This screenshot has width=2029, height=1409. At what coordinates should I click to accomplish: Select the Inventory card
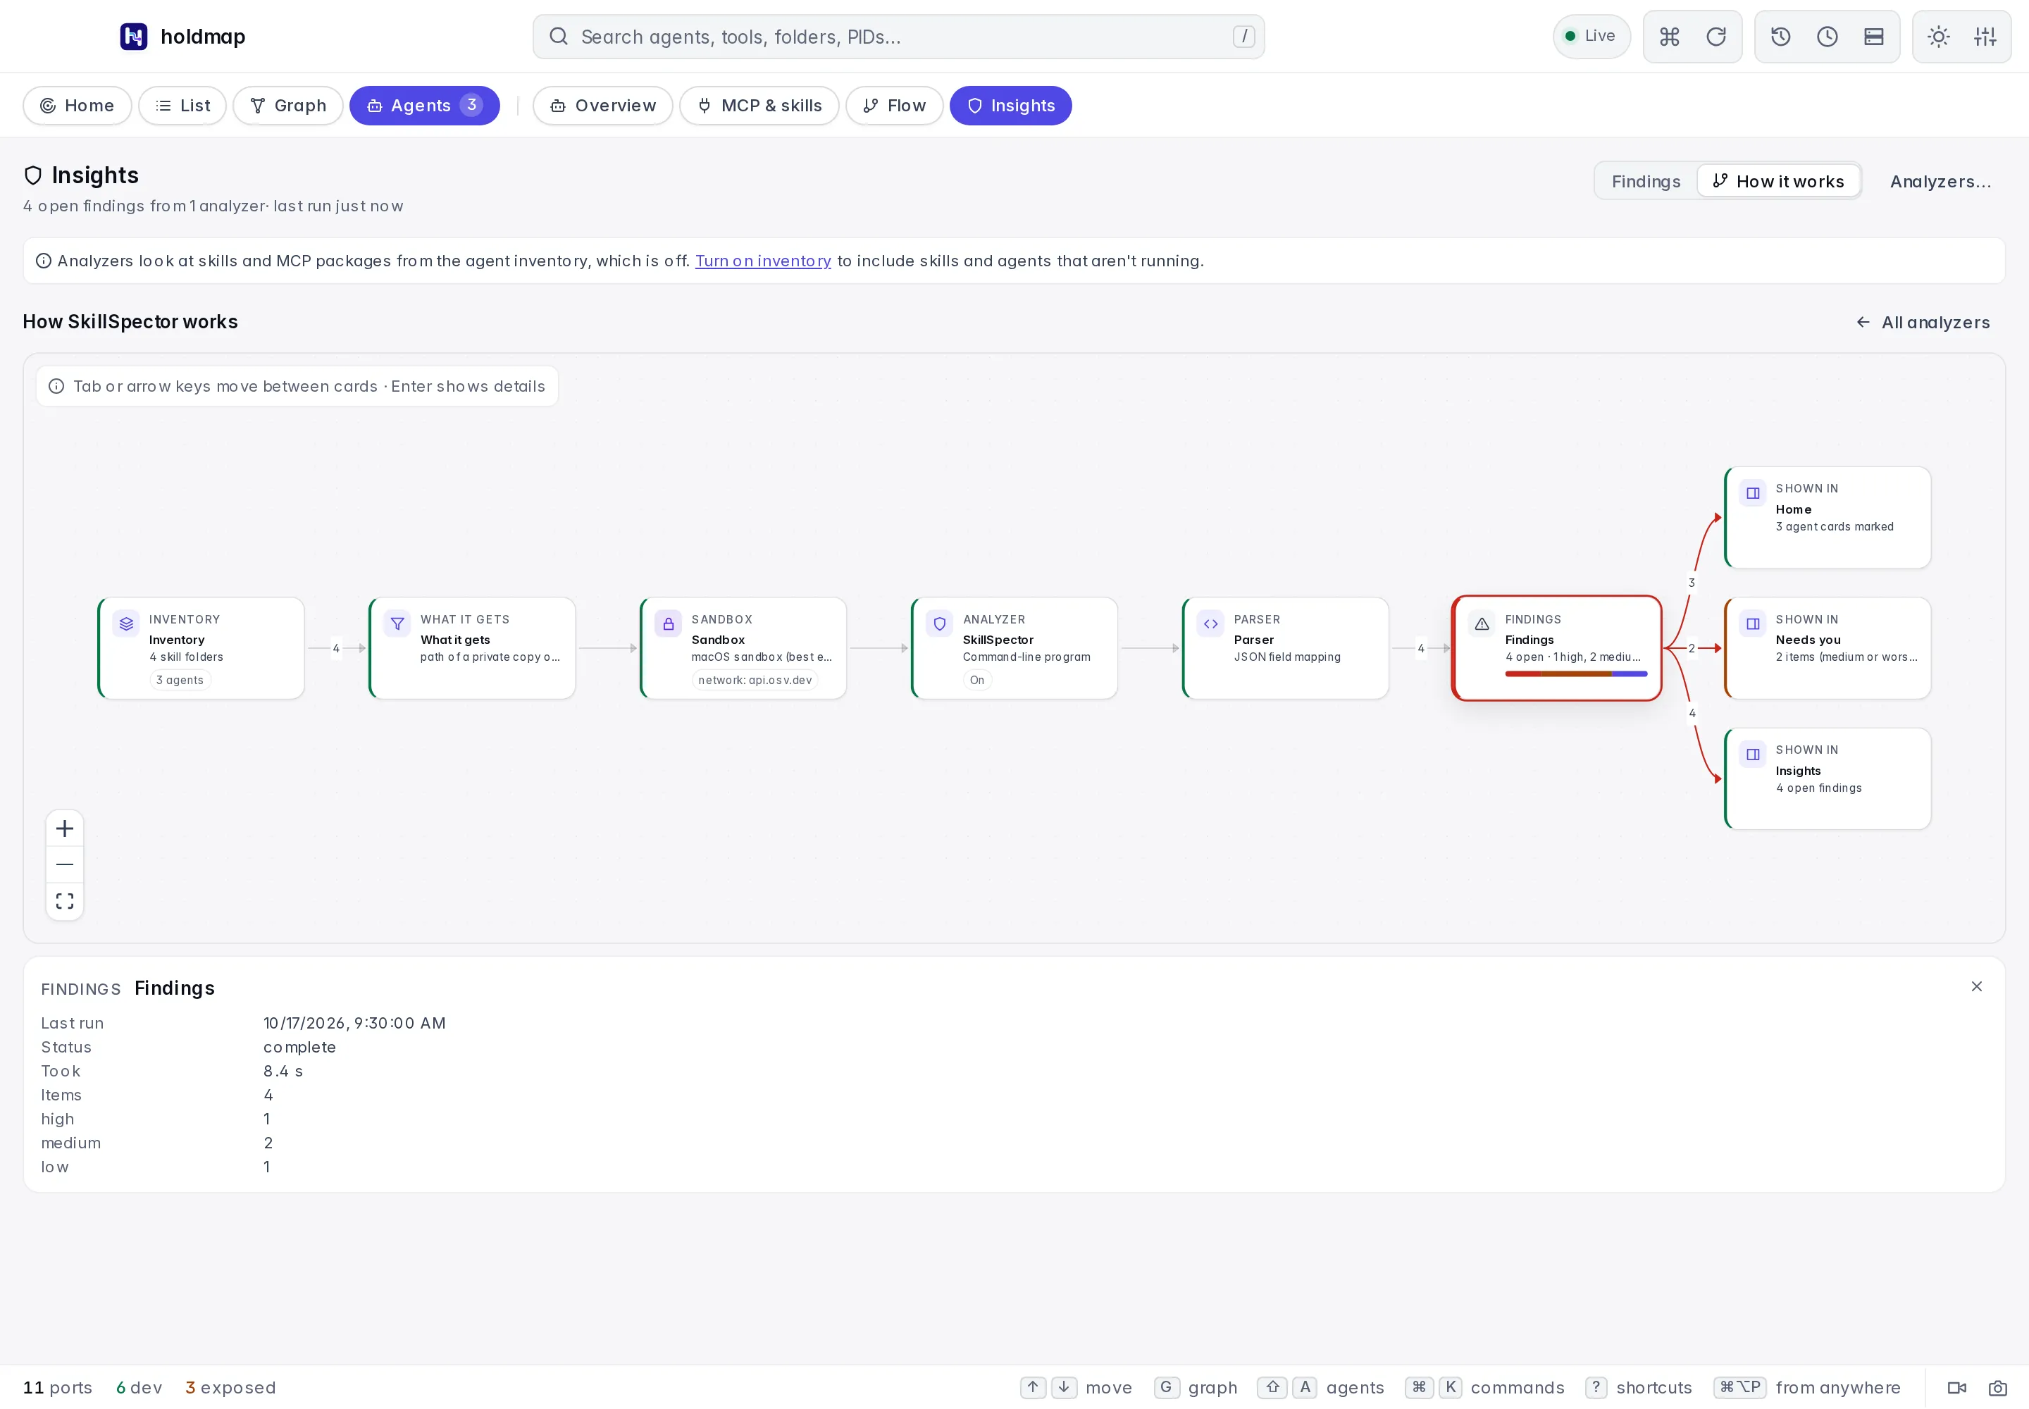pos(201,648)
